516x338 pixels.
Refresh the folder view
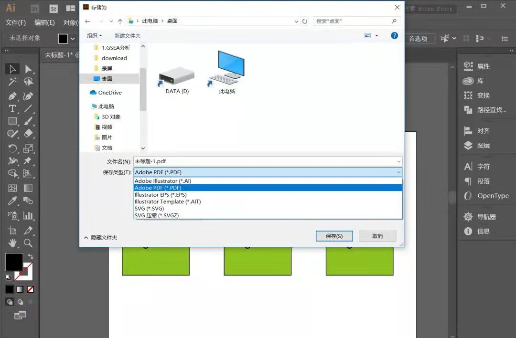305,21
